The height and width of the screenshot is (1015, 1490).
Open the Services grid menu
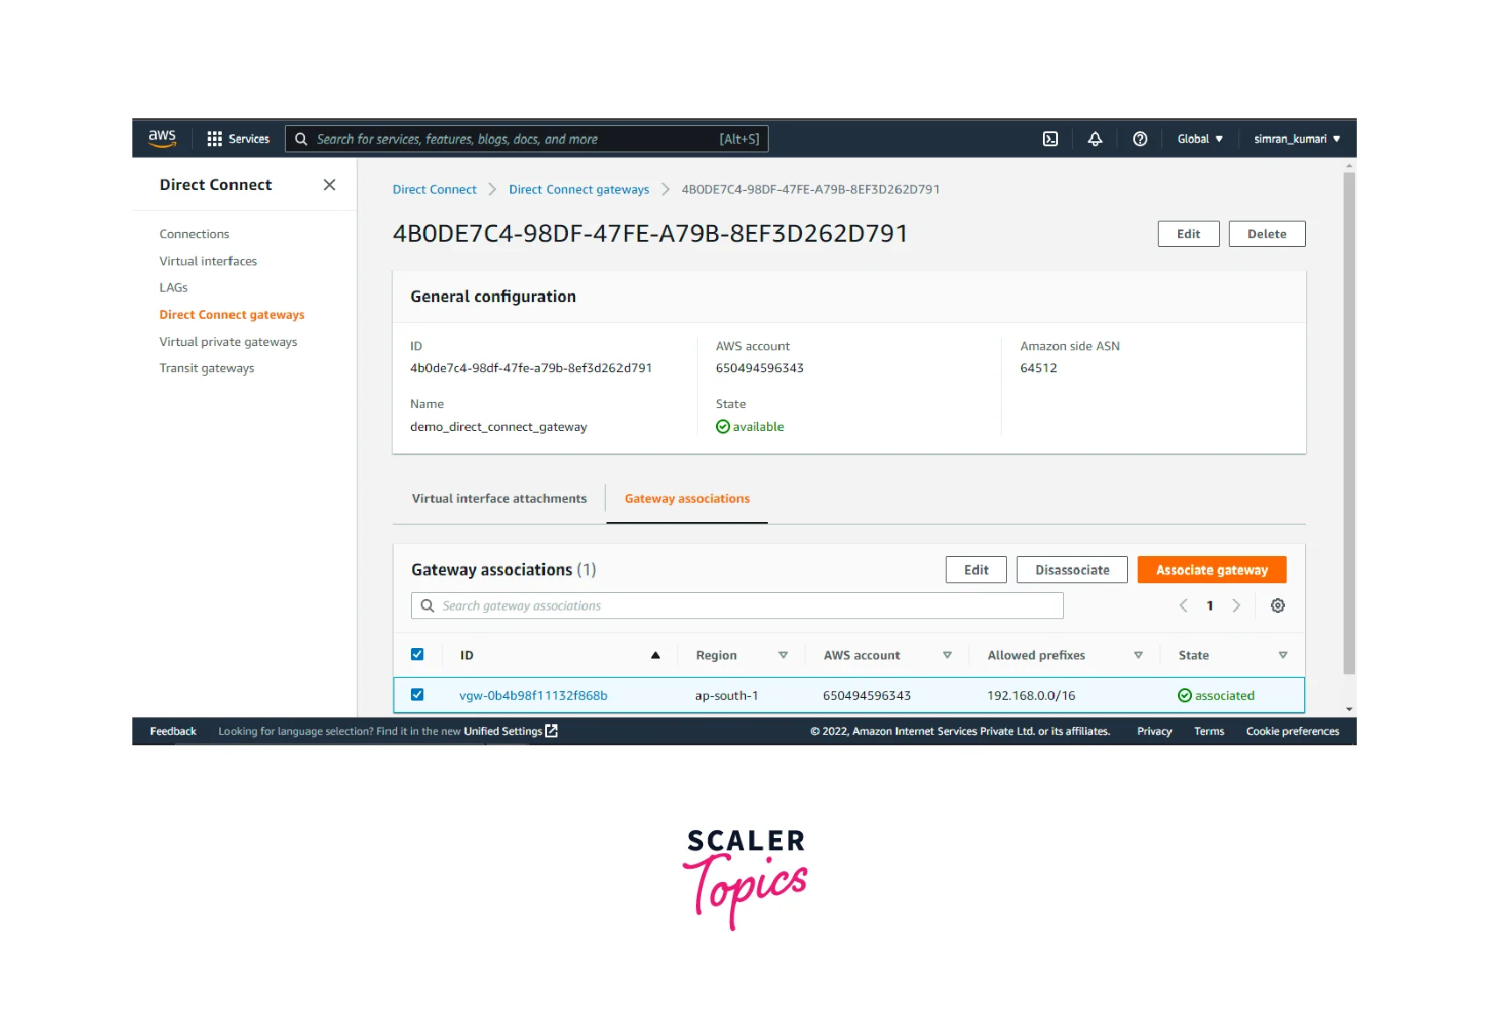click(x=214, y=139)
